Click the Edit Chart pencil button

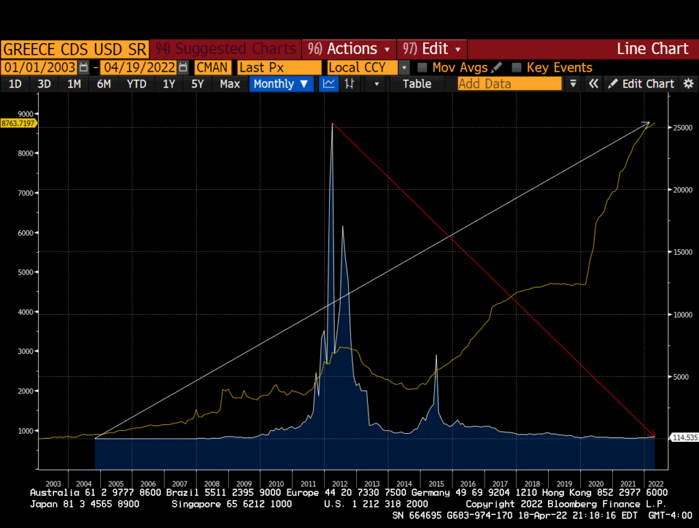[x=640, y=84]
